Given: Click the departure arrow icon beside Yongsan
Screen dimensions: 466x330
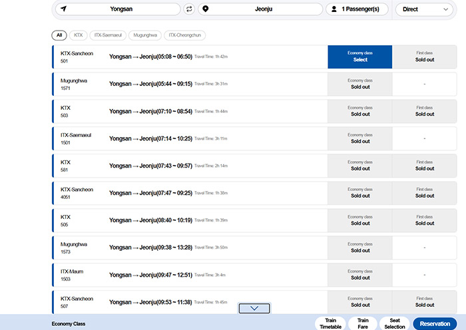Looking at the screenshot, I should pos(63,9).
